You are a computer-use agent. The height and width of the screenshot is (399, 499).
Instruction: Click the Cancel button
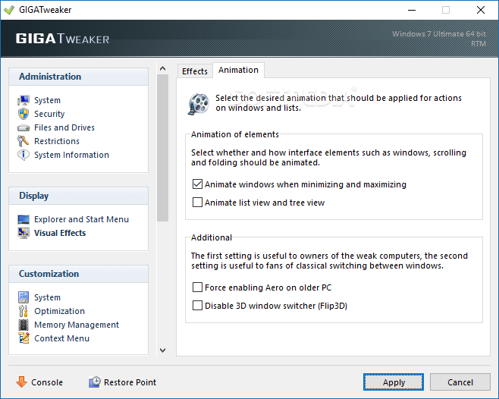(460, 382)
